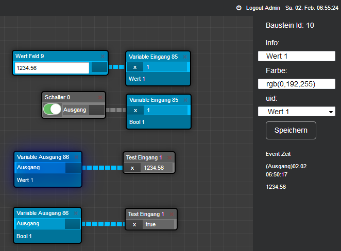Select header of Test Eingang 1 showing true
The width and height of the screenshot is (341, 251).
point(146,214)
